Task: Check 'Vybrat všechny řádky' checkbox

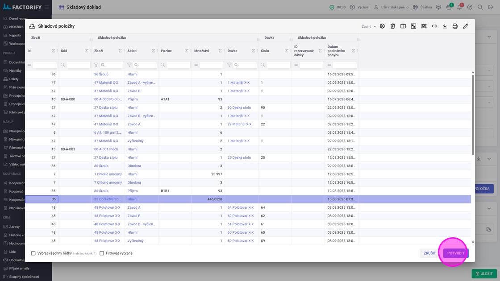Action: click(x=33, y=253)
